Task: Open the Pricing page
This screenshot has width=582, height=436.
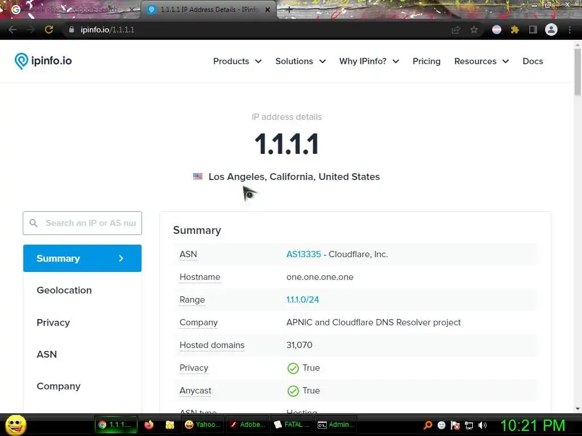Action: click(x=426, y=61)
